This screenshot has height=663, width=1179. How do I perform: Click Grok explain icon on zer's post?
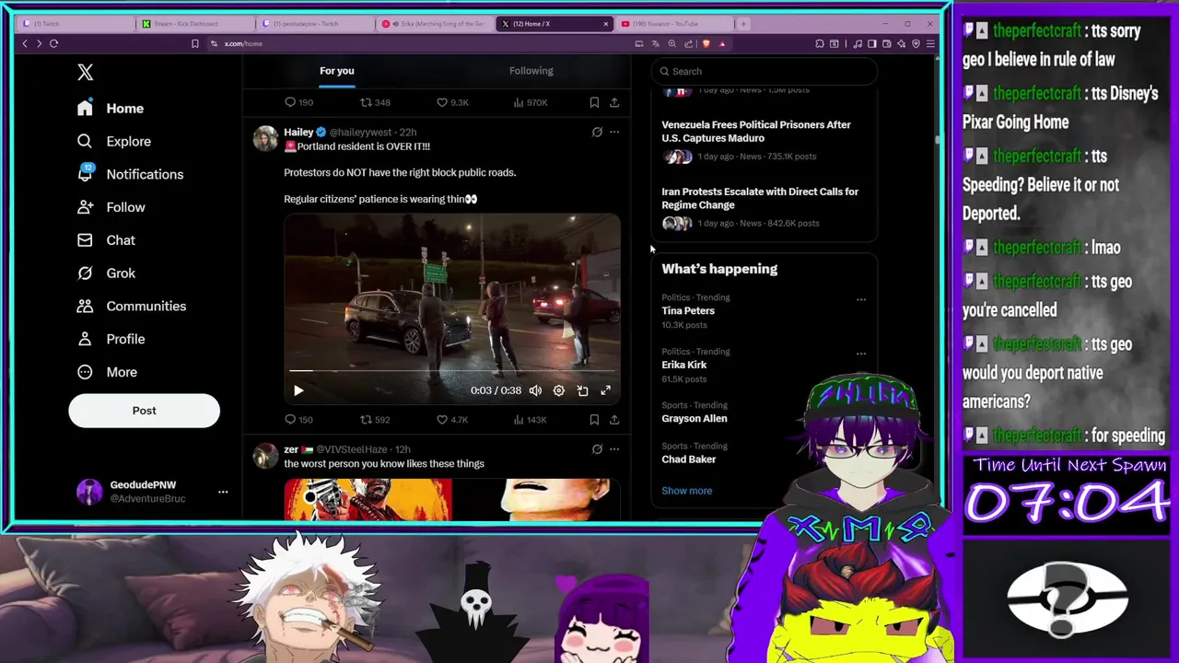tap(597, 449)
